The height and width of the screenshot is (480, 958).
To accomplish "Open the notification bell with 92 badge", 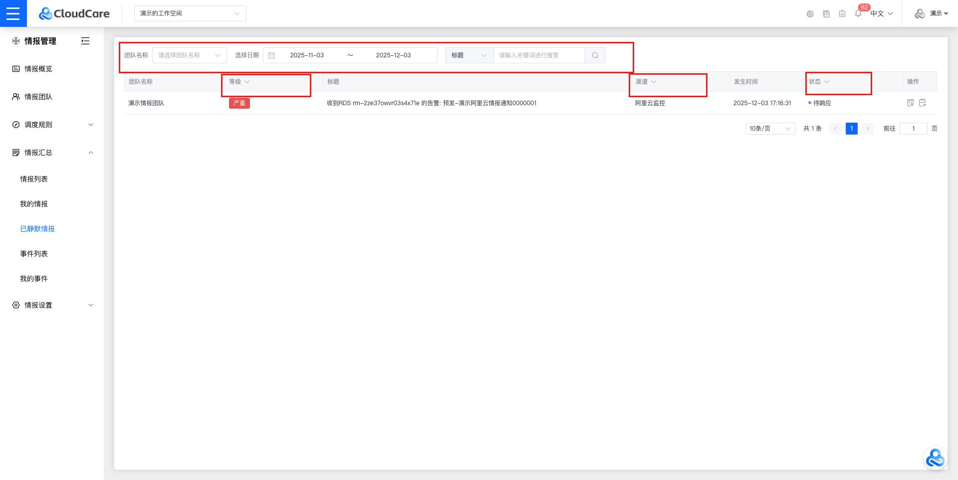I will 858,13.
